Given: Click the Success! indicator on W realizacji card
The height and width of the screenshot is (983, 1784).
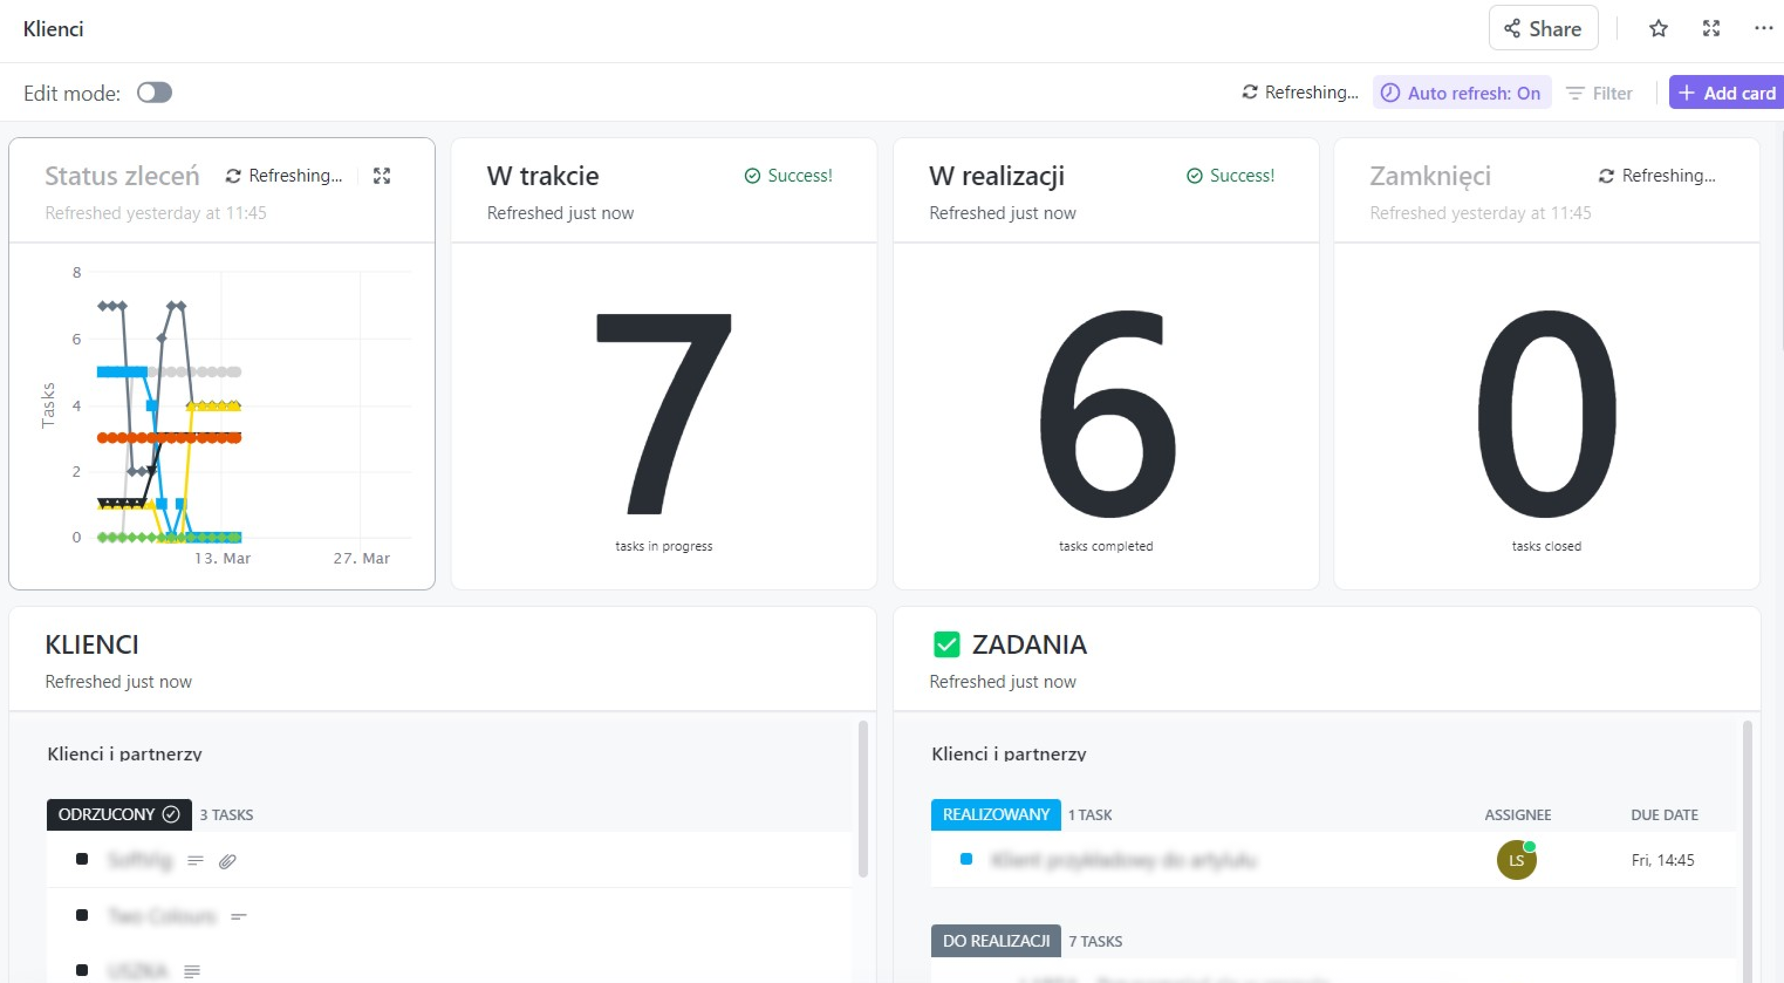Looking at the screenshot, I should pos(1230,176).
